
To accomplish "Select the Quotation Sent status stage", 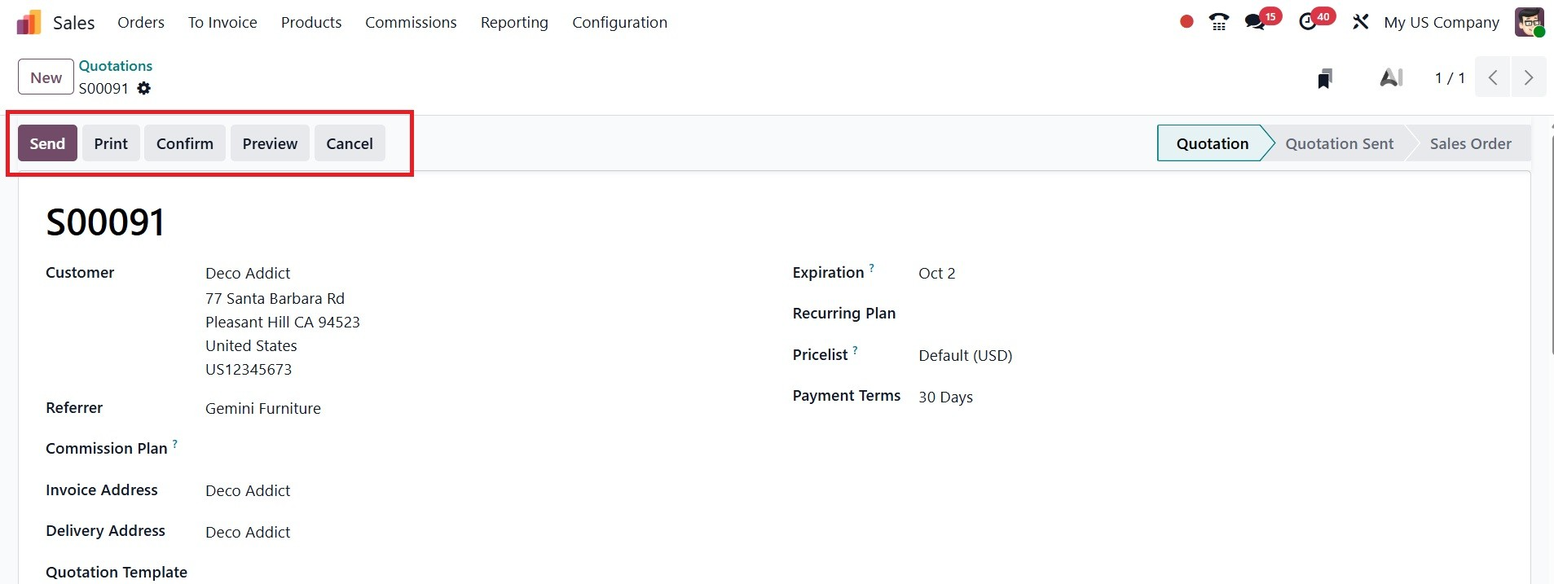I will [1339, 143].
